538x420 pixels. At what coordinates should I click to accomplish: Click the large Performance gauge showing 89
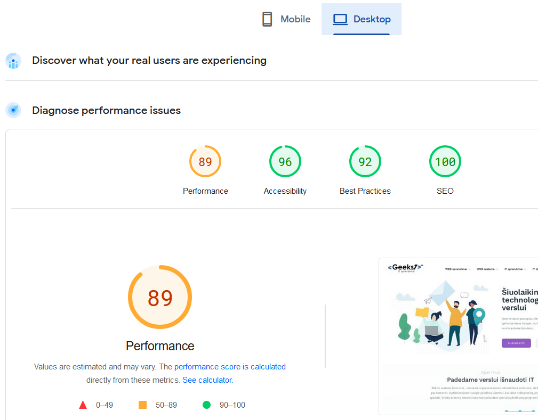click(160, 297)
